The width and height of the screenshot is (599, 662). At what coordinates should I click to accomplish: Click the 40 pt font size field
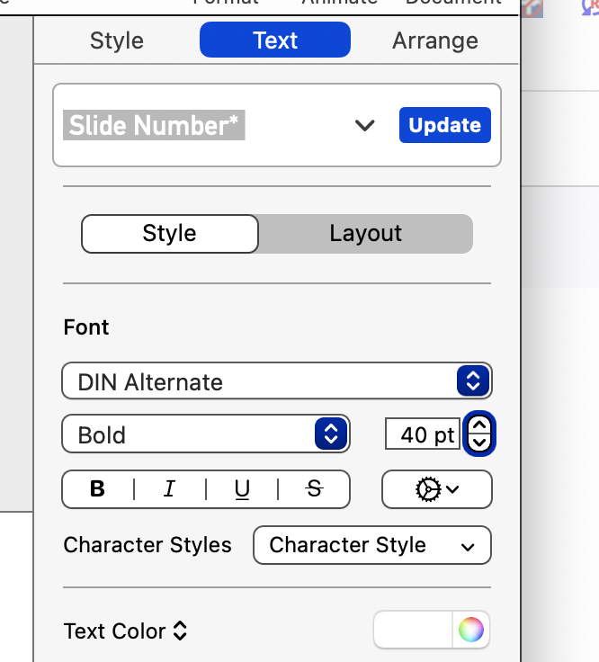point(423,435)
